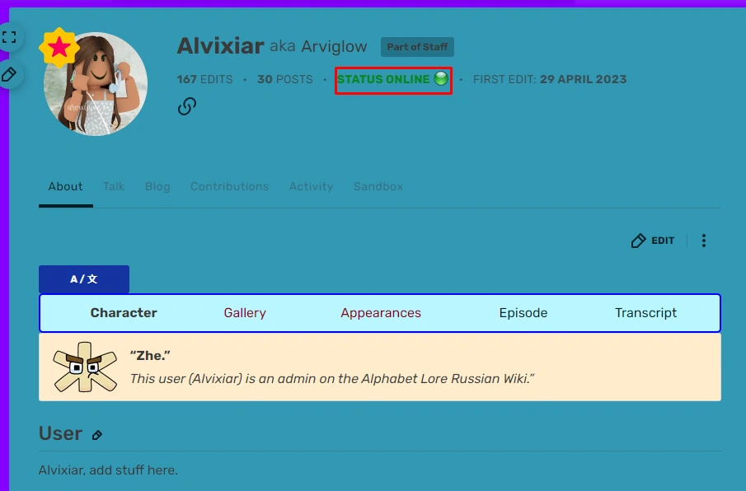Click the fullscreen expand icon
The height and width of the screenshot is (491, 746).
(x=9, y=37)
